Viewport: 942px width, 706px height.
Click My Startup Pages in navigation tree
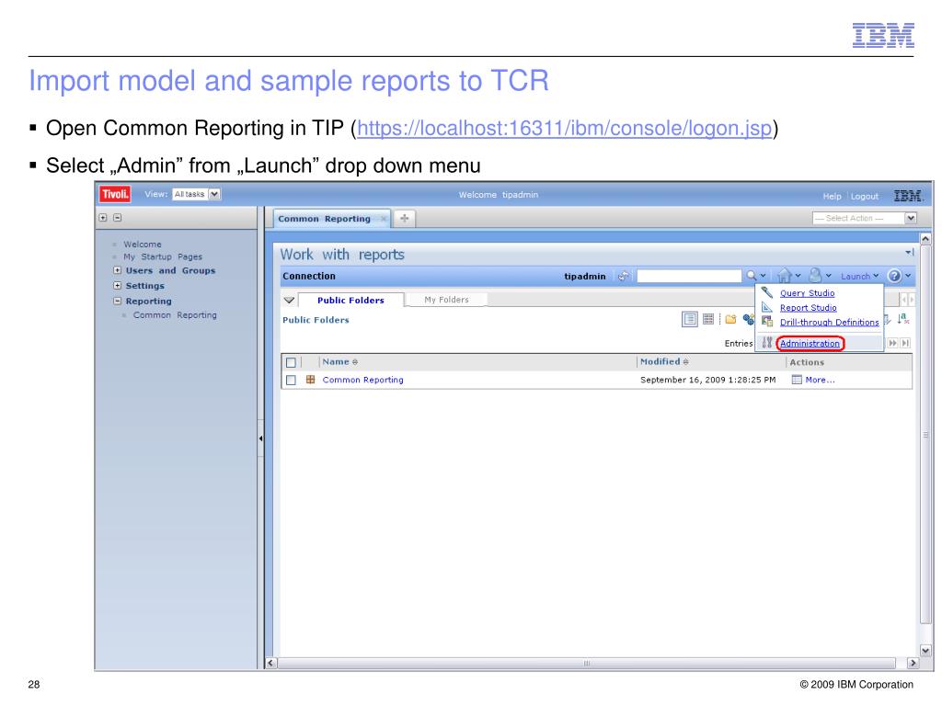163,256
